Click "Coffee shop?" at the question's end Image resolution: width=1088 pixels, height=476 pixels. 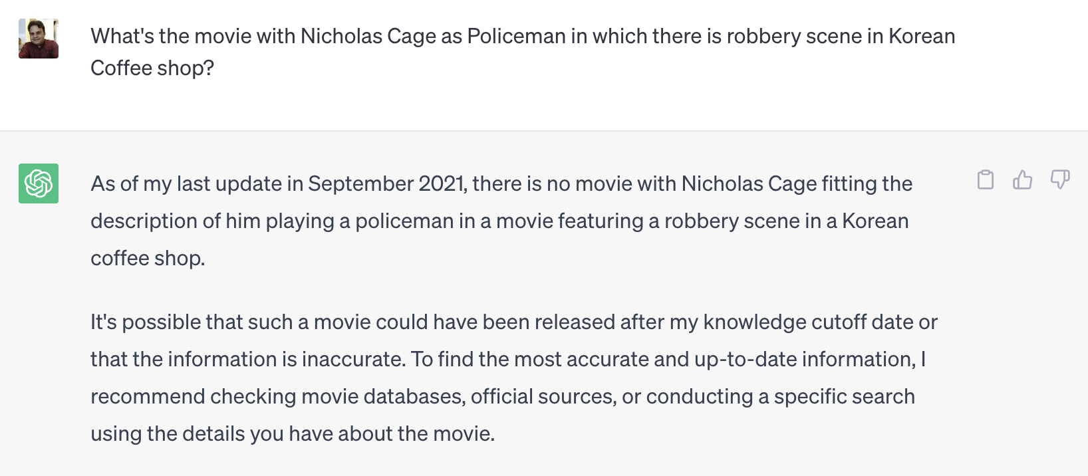152,68
